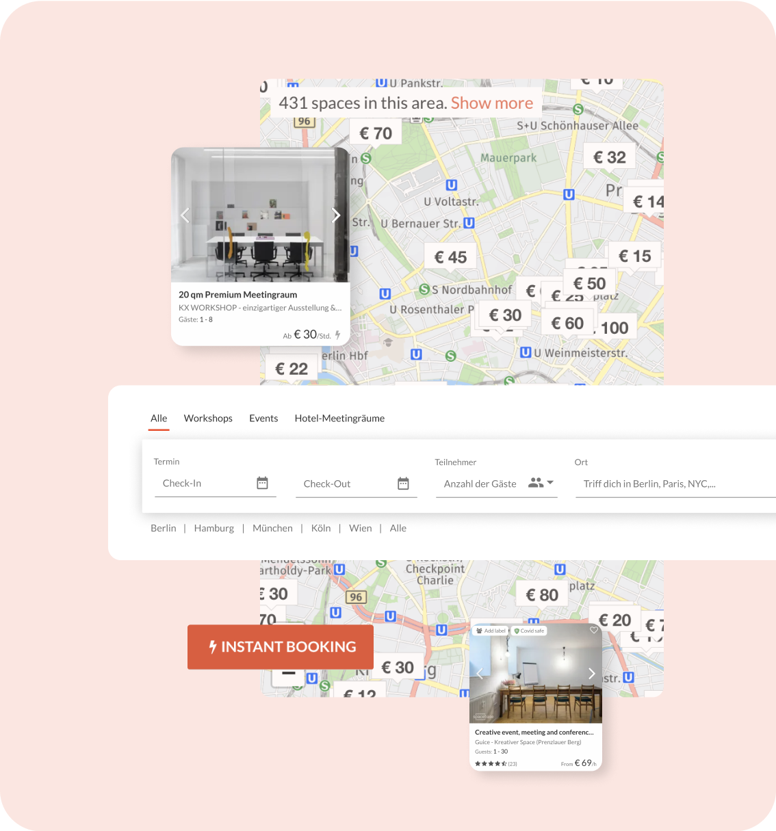
Task: Favorite the Creative event space with heart
Action: click(x=593, y=631)
